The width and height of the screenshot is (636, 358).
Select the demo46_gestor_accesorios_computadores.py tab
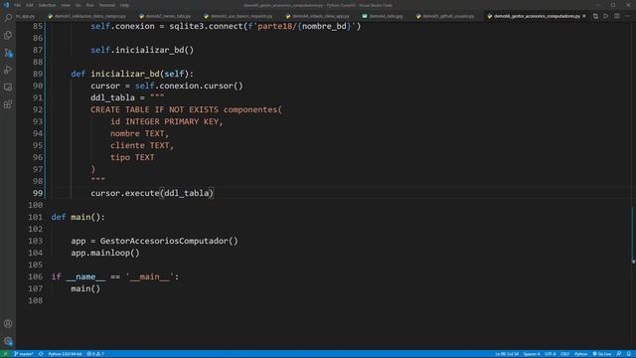pos(537,16)
